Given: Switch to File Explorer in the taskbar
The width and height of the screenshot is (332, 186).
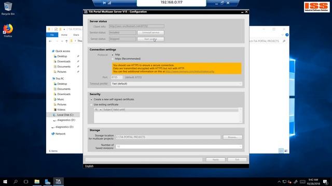Looking at the screenshot, I should click(x=37, y=181).
